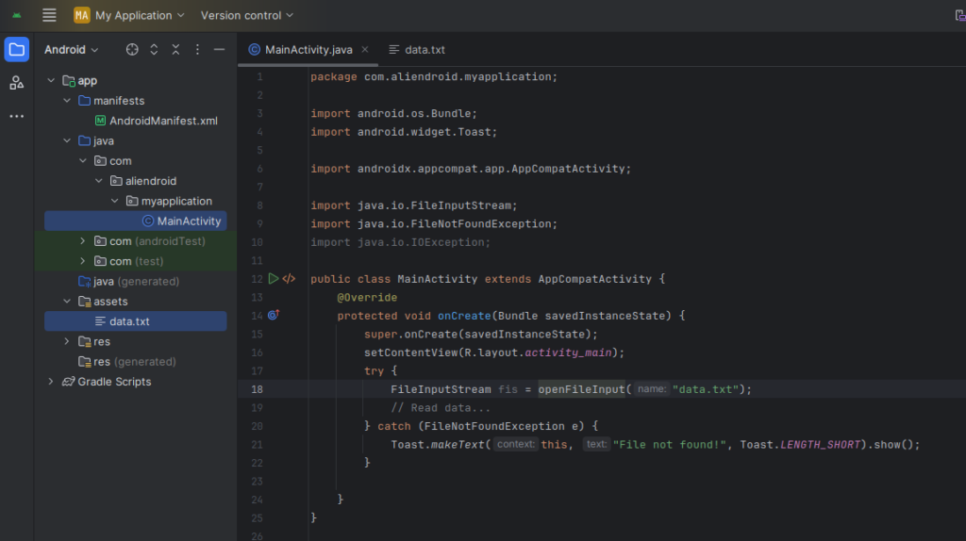Collapse the java folder
This screenshot has width=966, height=541.
(67, 141)
